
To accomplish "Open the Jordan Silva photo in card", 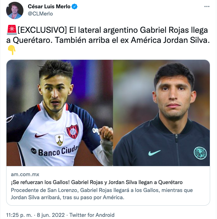I will click(161, 113).
